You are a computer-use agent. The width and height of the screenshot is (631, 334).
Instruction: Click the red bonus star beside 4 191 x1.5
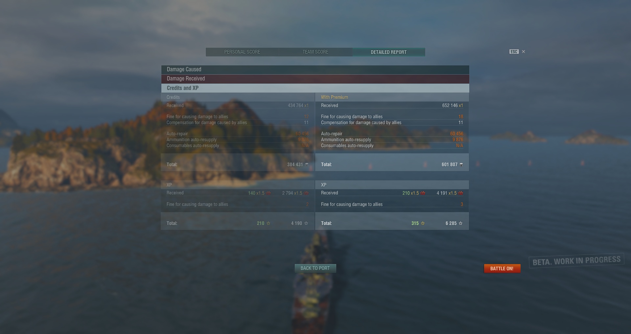[460, 193]
